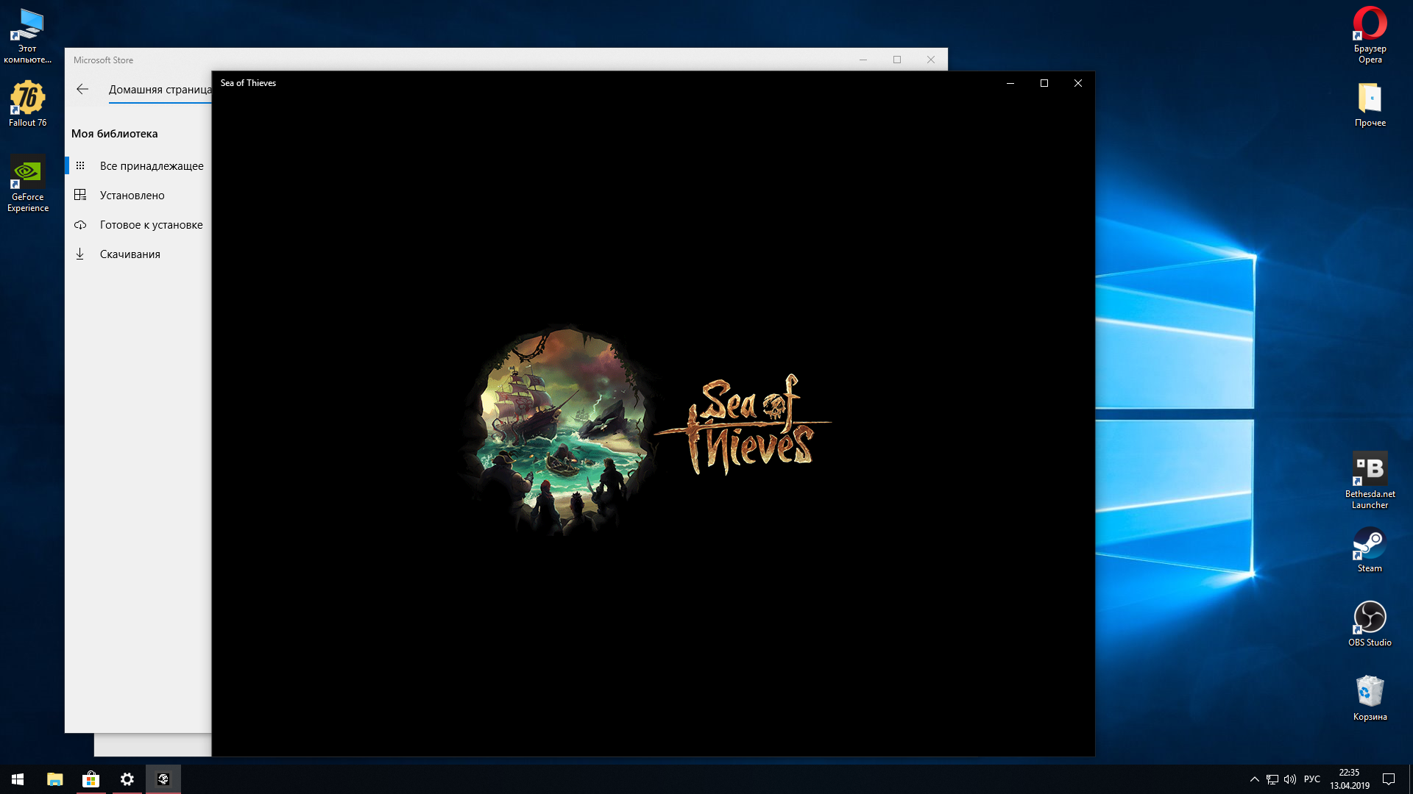The width and height of the screenshot is (1413, 794).
Task: Close the Microsoft Store window
Action: [931, 60]
